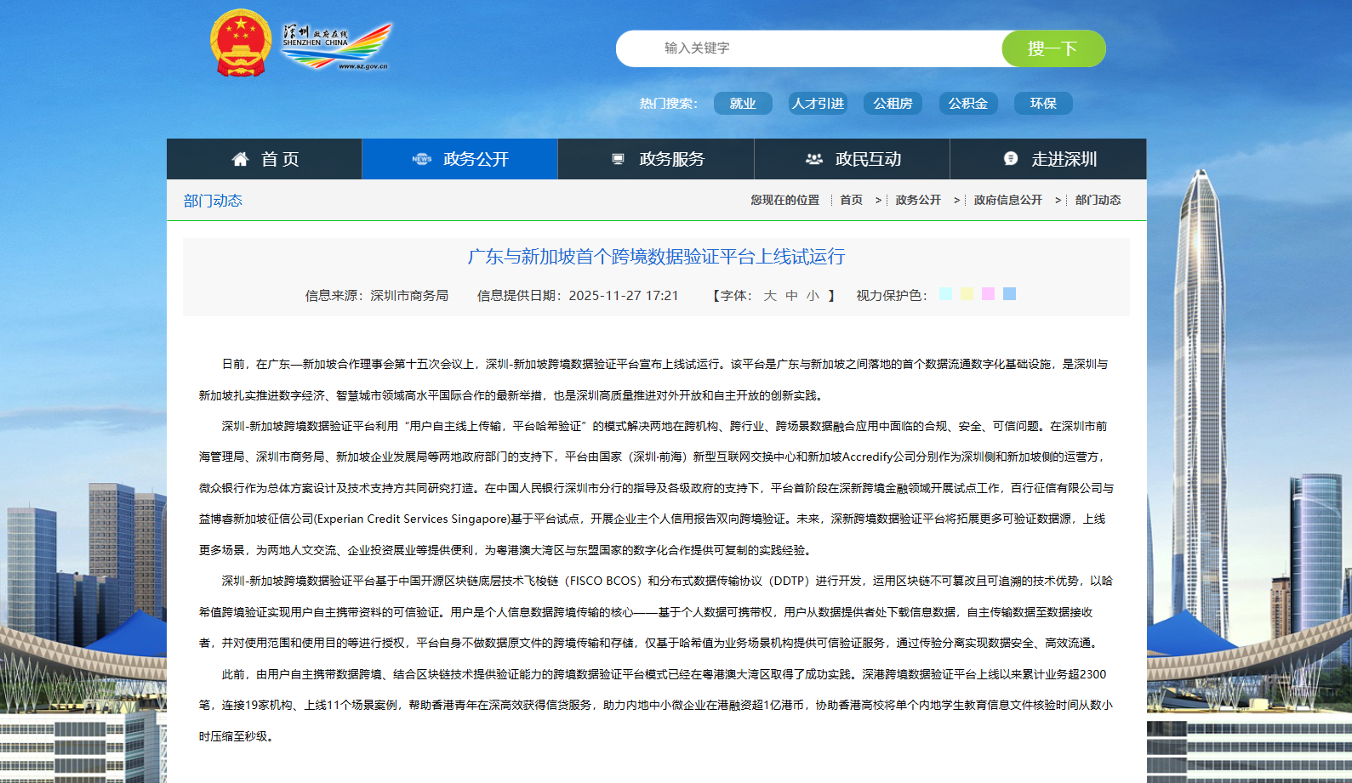Click the national emblem logo
Viewport: 1352px width, 783px height.
pyautogui.click(x=241, y=43)
